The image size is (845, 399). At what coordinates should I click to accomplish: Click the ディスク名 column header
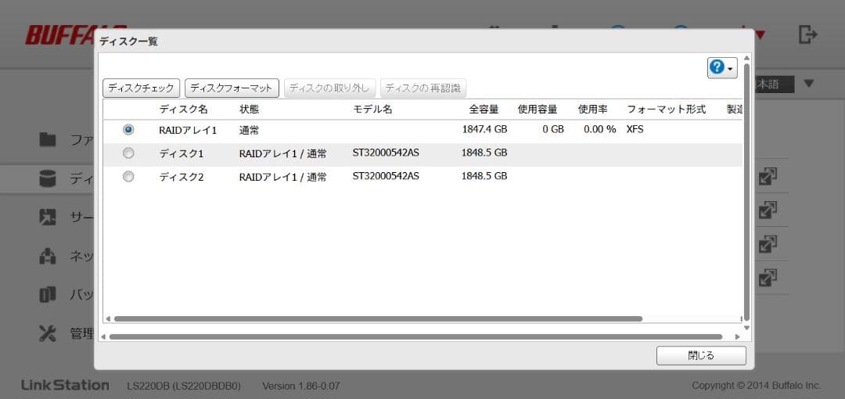pos(183,110)
